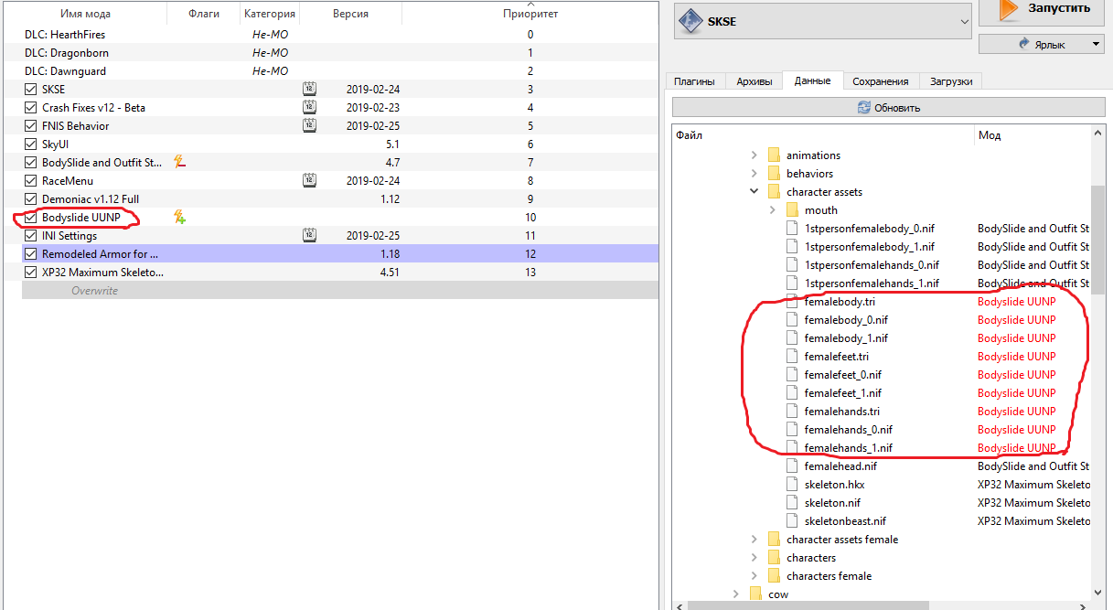
Task: Disable FNIS Behavior mod checkbox
Action: [31, 125]
